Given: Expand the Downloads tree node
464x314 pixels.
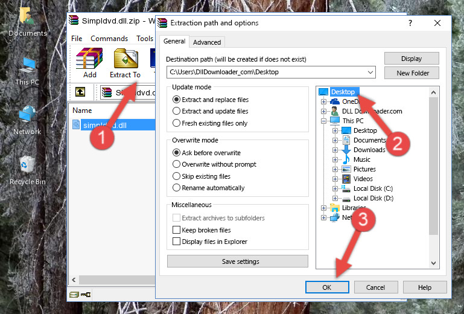Looking at the screenshot, I should click(x=335, y=150).
